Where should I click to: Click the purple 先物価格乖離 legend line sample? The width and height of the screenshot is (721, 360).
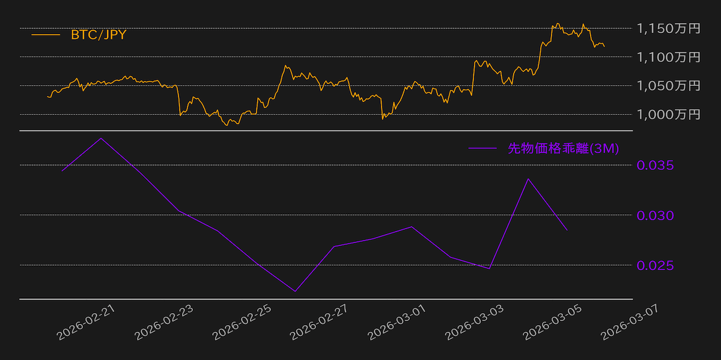483,149
